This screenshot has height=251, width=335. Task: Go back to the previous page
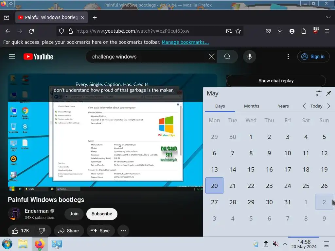click(x=8, y=31)
